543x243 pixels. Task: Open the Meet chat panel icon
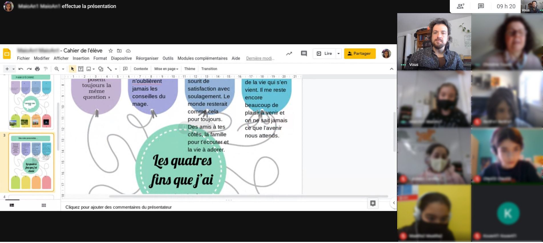(x=481, y=6)
